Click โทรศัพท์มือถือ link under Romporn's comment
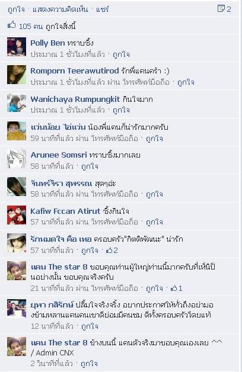The image size is (242, 372). point(146,82)
